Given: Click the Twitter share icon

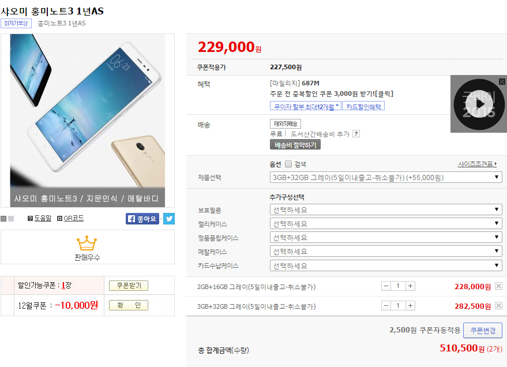Looking at the screenshot, I should pos(169,219).
